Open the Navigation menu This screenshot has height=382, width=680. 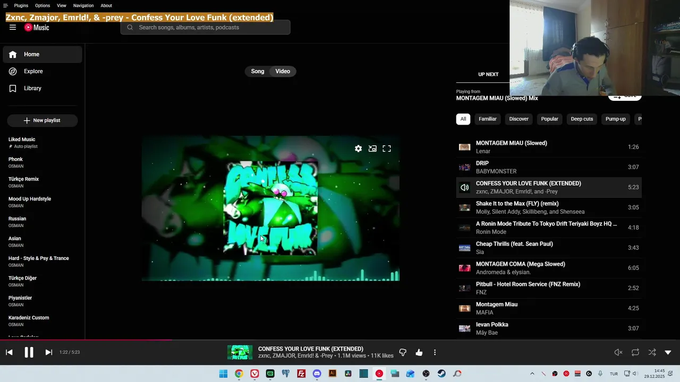point(83,6)
